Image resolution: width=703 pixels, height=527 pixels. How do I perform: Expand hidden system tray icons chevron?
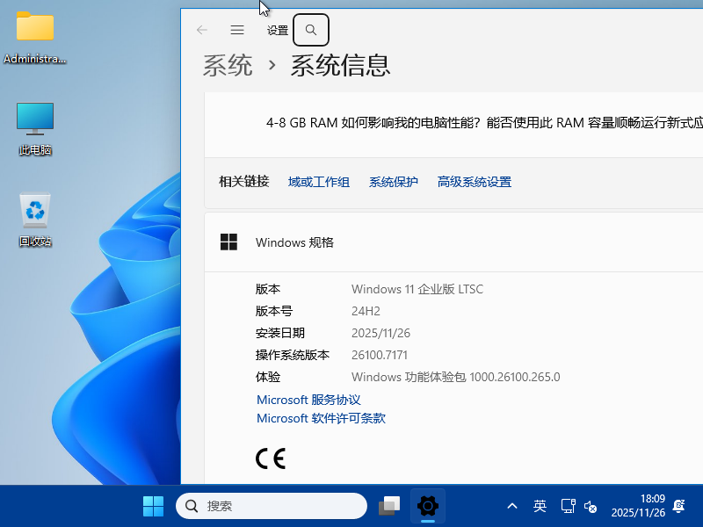pos(511,506)
